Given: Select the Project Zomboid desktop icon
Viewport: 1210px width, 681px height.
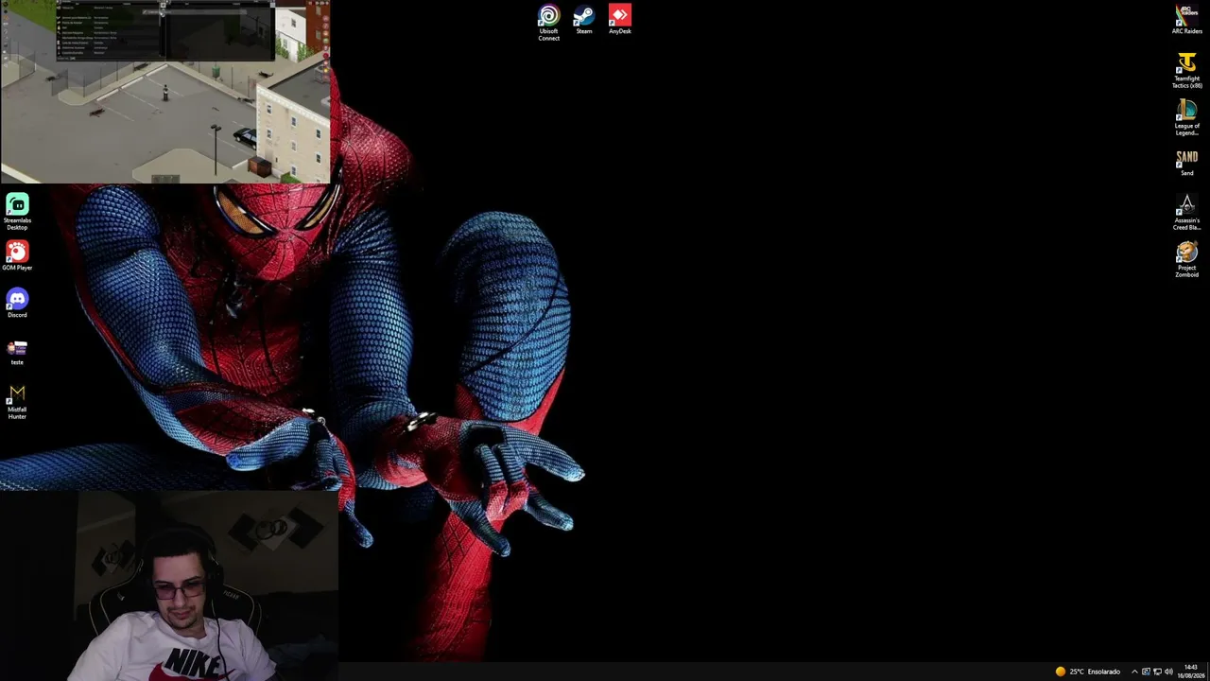Looking at the screenshot, I should [1186, 260].
